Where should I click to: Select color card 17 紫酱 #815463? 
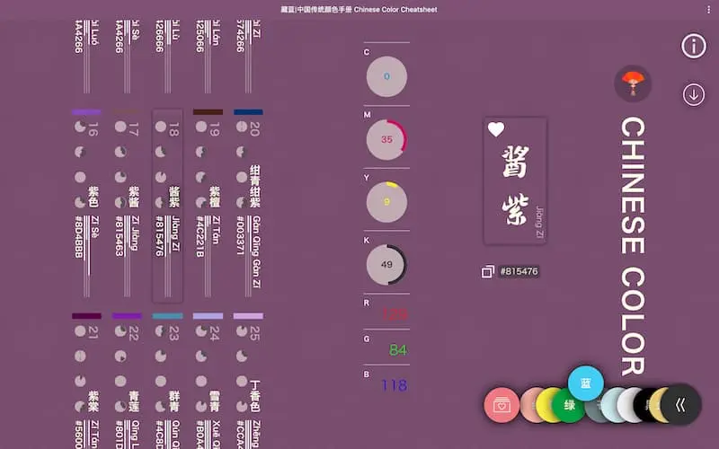tap(127, 206)
